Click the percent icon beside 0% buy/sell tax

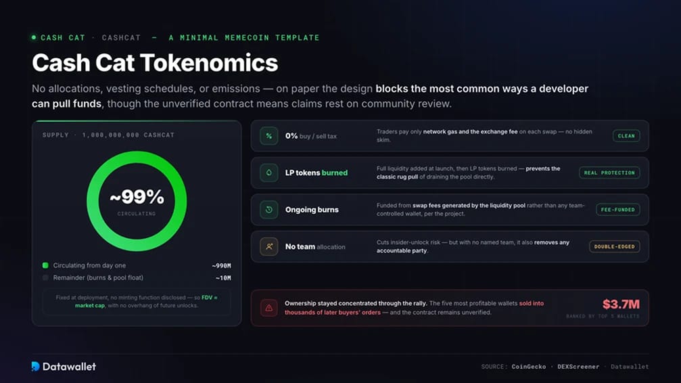click(269, 136)
